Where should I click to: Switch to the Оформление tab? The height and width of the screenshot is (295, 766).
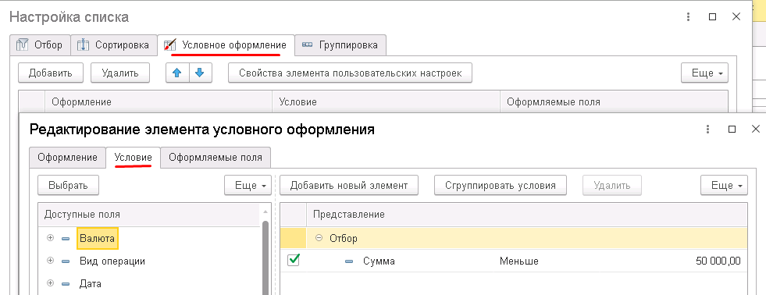67,158
